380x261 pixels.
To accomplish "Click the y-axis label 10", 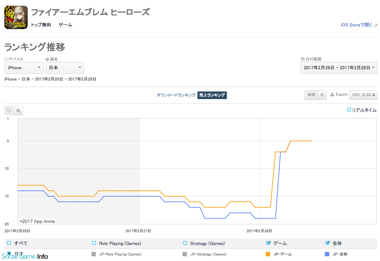I will point(7,169).
